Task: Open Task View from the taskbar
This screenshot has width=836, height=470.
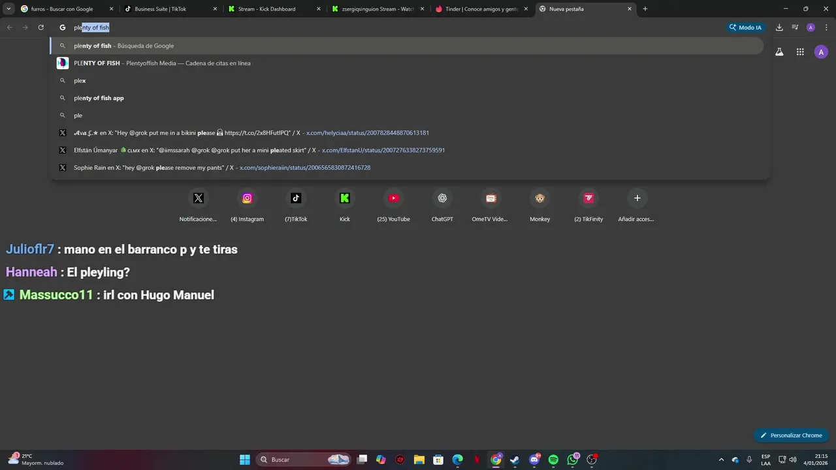Action: coord(362,460)
